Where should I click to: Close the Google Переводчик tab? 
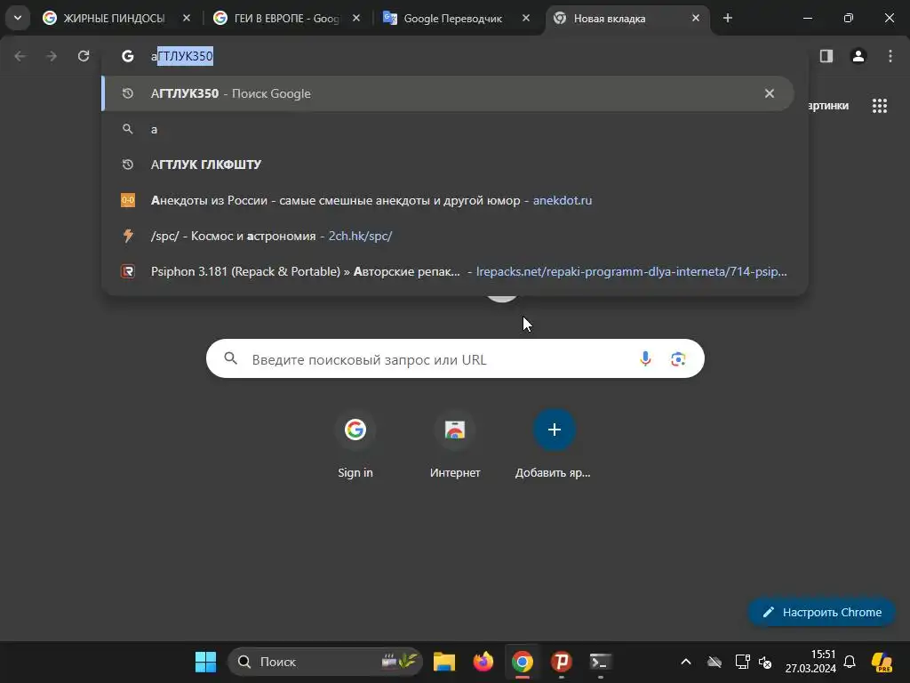[526, 18]
